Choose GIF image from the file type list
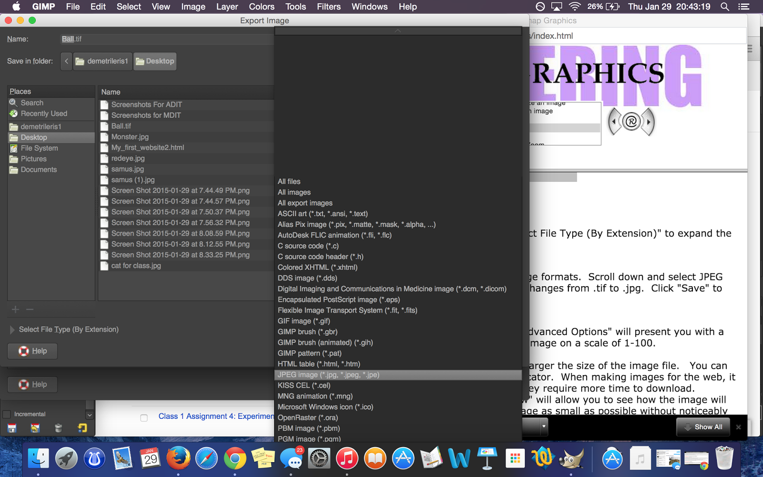 pyautogui.click(x=398, y=321)
